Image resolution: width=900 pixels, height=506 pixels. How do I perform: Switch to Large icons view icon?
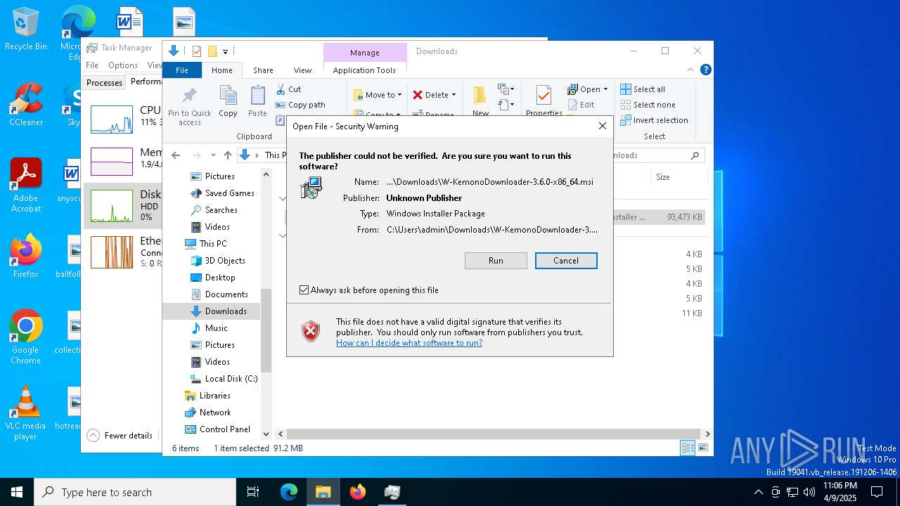point(702,448)
